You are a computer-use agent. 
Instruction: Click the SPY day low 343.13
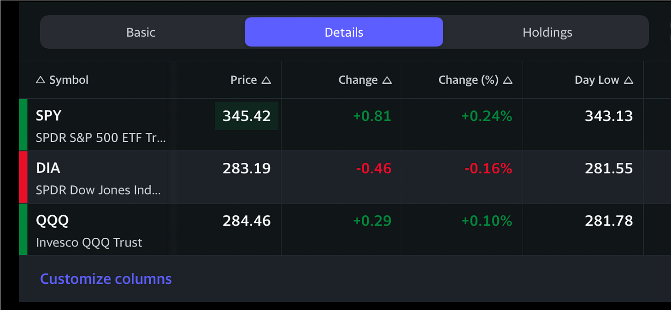pos(609,116)
